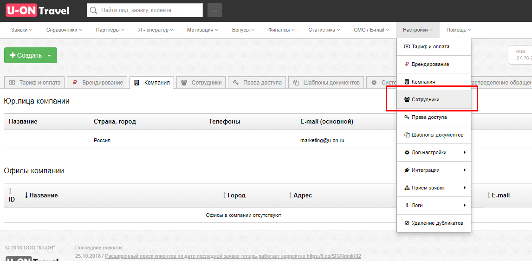Sort offices table by Город column
The width and height of the screenshot is (532, 261).
236,195
